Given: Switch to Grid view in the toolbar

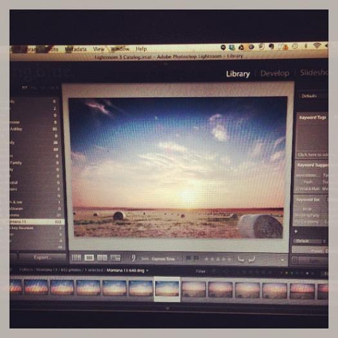Looking at the screenshot, I should [76, 258].
